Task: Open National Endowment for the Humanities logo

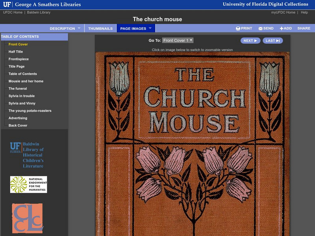Action: coord(28,184)
